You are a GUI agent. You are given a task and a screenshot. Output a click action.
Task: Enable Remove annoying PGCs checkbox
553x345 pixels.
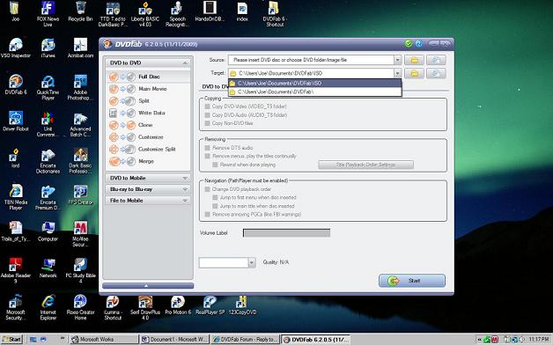click(x=208, y=214)
